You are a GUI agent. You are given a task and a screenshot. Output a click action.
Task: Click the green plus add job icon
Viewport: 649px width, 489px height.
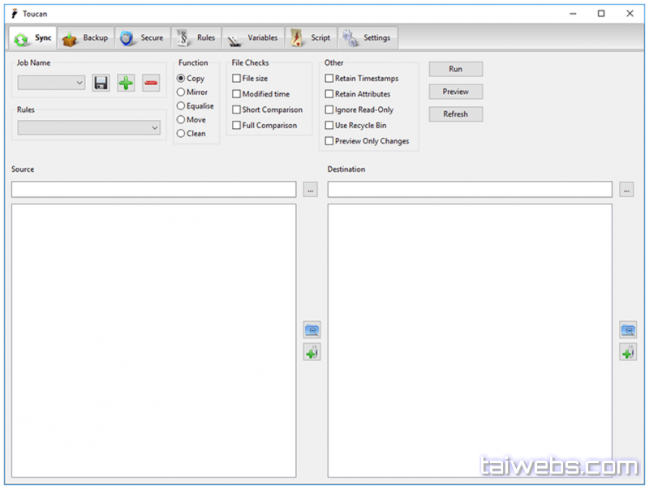(126, 83)
